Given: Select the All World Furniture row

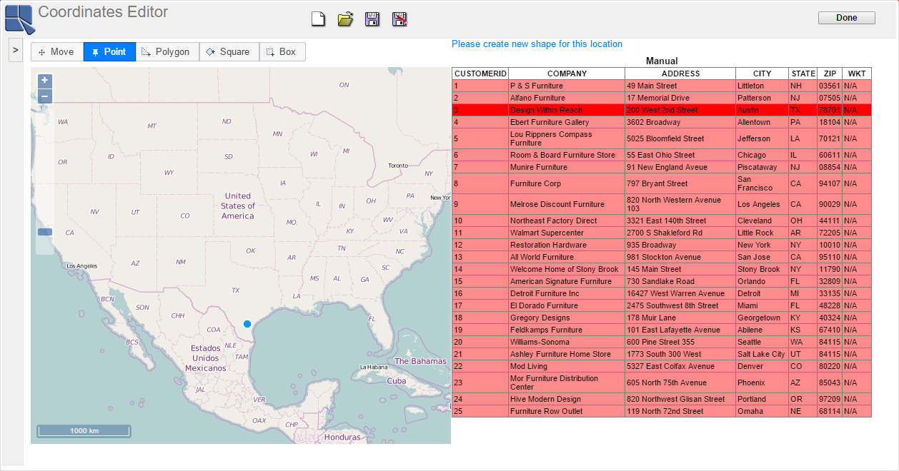Looking at the screenshot, I should (662, 257).
